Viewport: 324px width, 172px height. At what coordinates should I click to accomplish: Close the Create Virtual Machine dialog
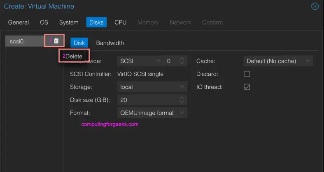click(315, 6)
